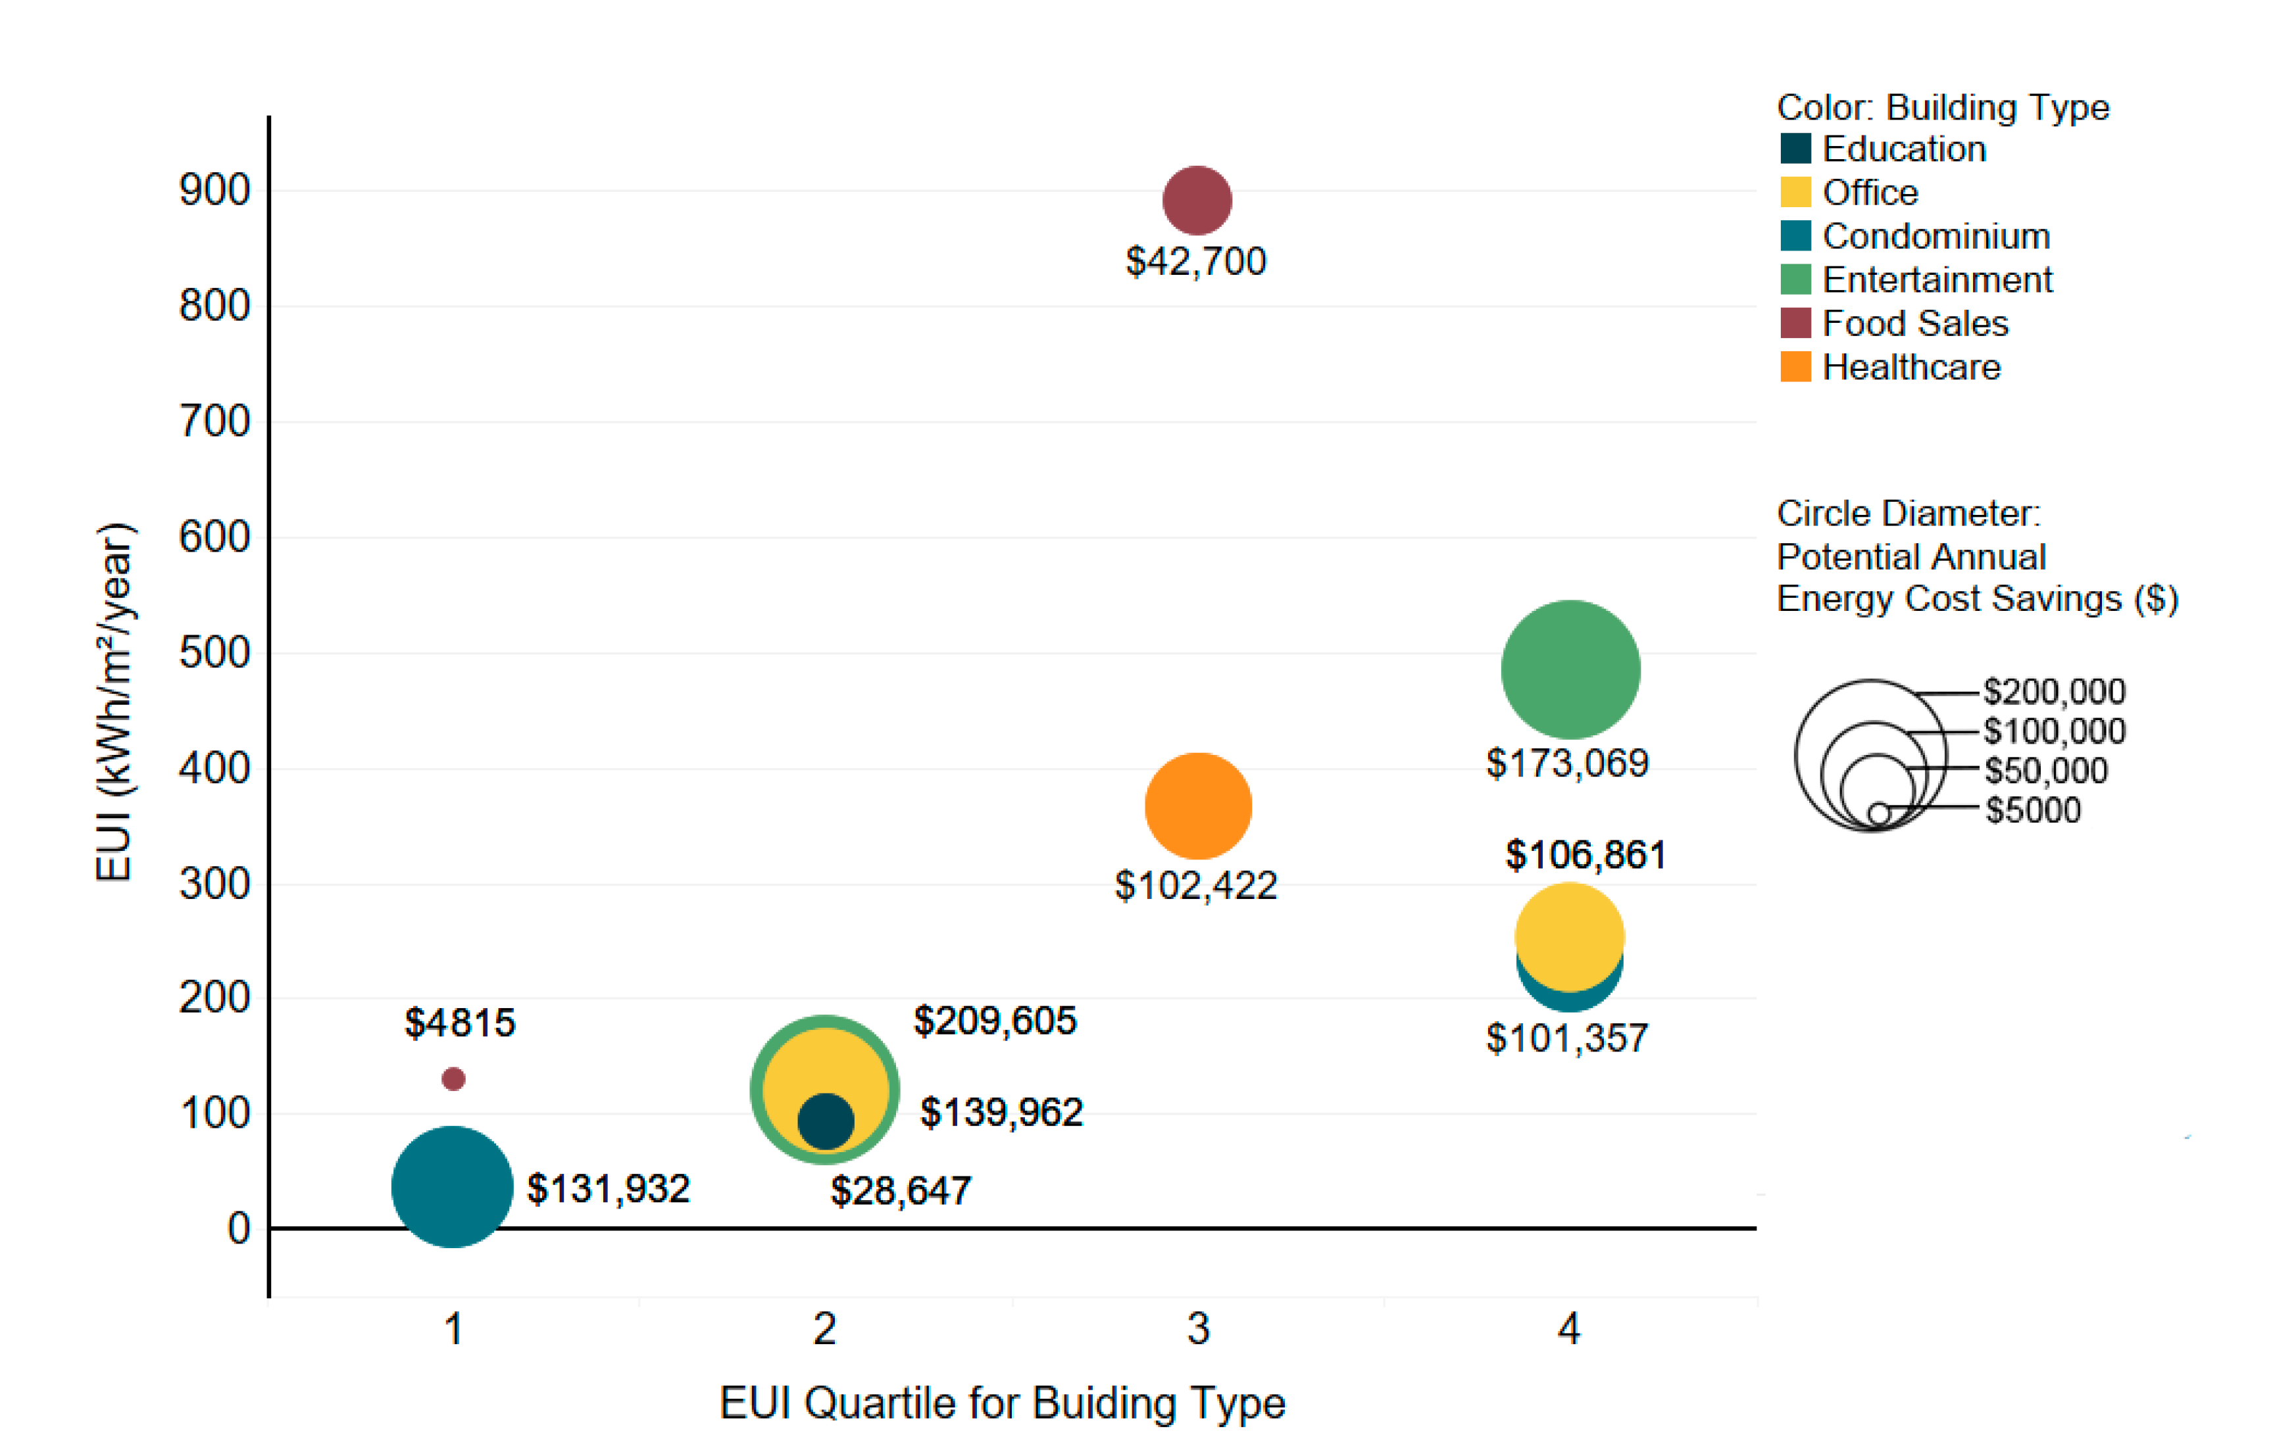2271x1452 pixels.
Task: Click the green Entertainment bubble in quartile 4
Action: (1570, 669)
